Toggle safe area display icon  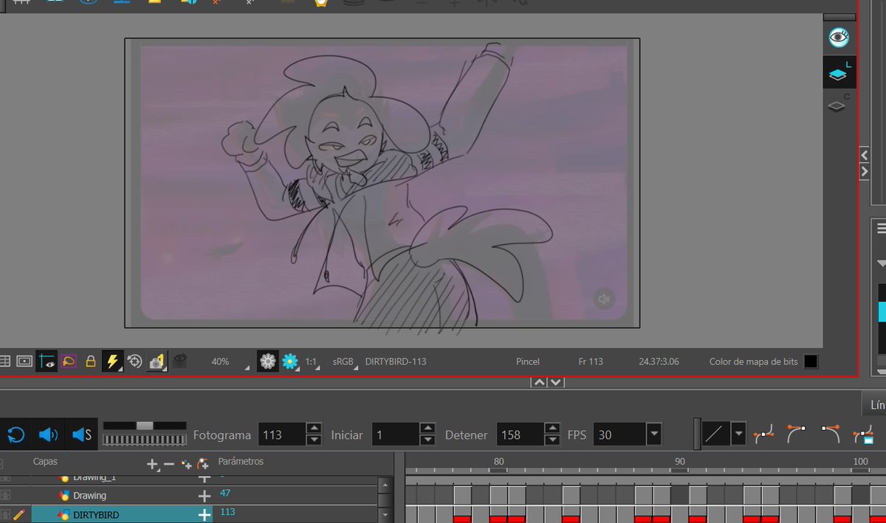(24, 361)
